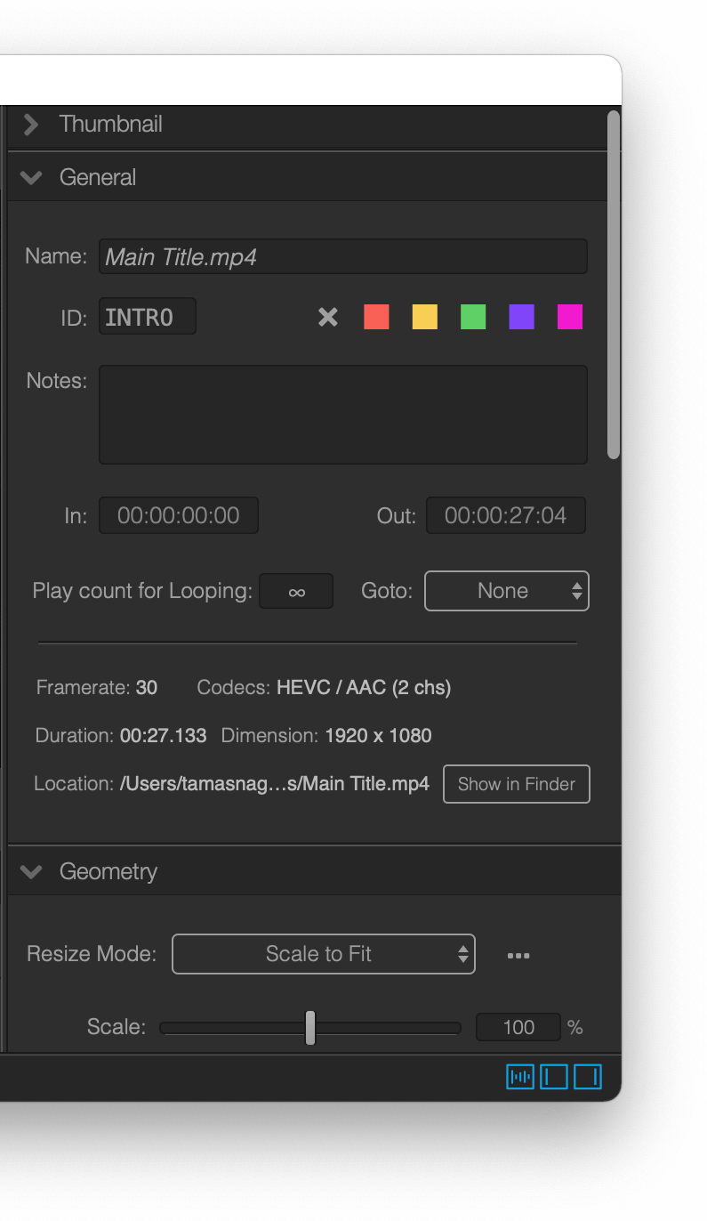Edit the Name field containing Main Title.mp4
707x1221 pixels.
(343, 256)
